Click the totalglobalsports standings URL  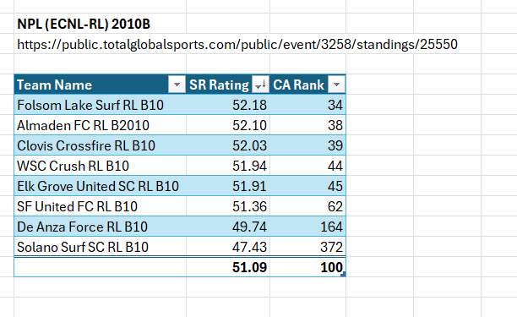(237, 45)
